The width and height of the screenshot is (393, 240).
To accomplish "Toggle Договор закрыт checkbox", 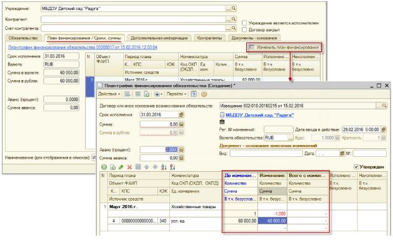I will pos(244,29).
